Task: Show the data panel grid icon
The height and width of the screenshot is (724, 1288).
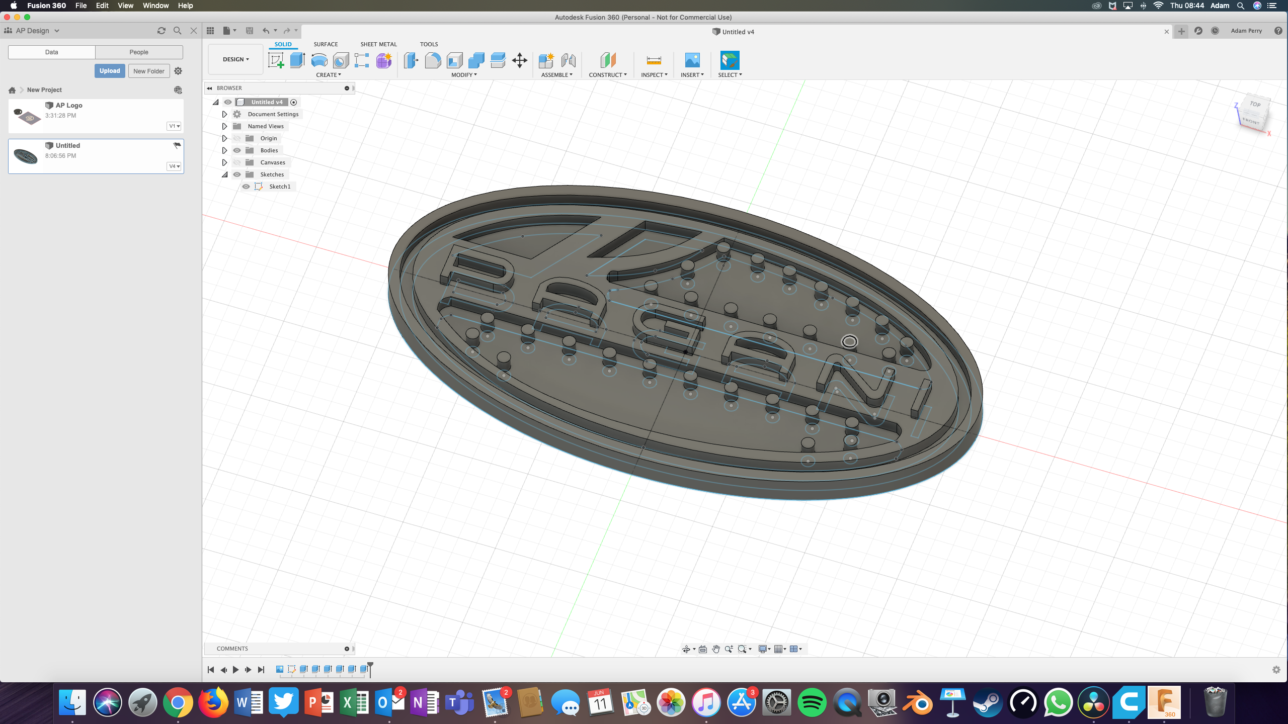Action: [x=210, y=31]
